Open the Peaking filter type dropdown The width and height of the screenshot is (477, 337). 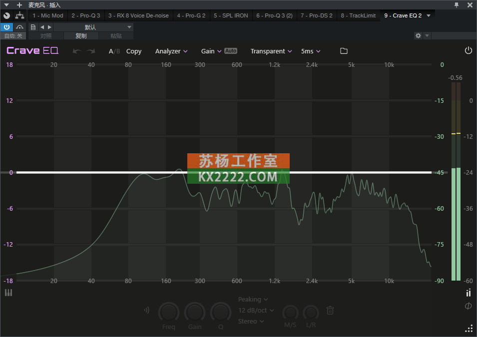pyautogui.click(x=253, y=299)
